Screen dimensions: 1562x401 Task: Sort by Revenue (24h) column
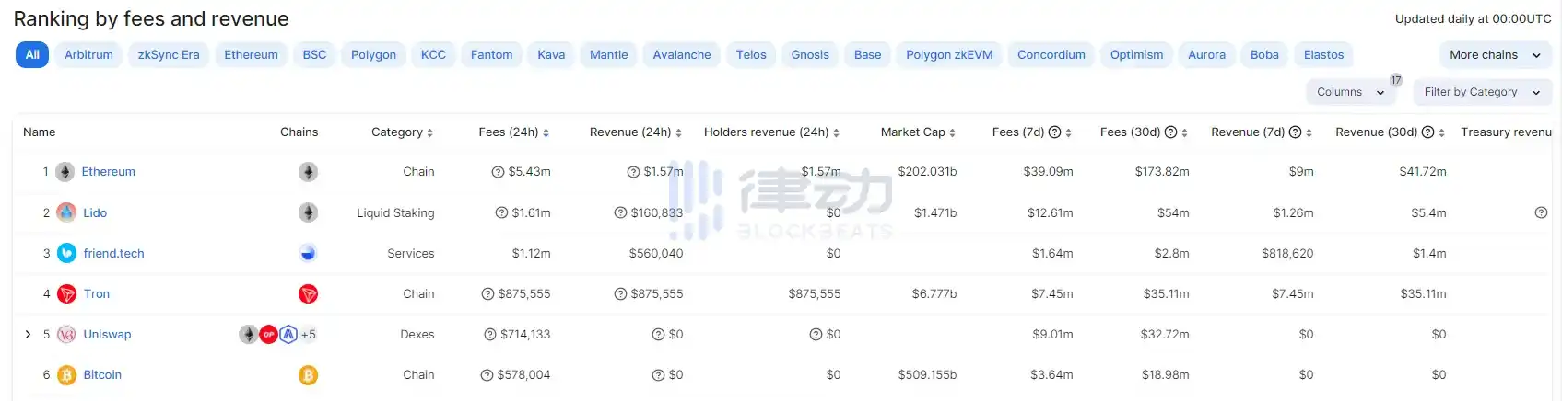[x=636, y=132]
